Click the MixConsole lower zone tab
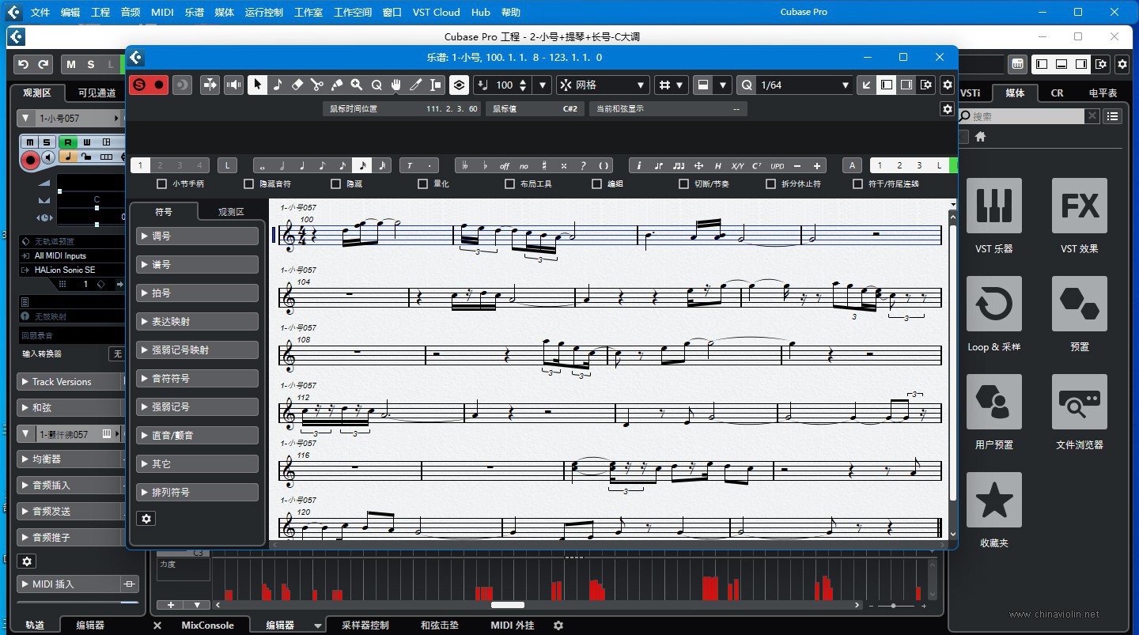The height and width of the screenshot is (635, 1139). coord(208,625)
